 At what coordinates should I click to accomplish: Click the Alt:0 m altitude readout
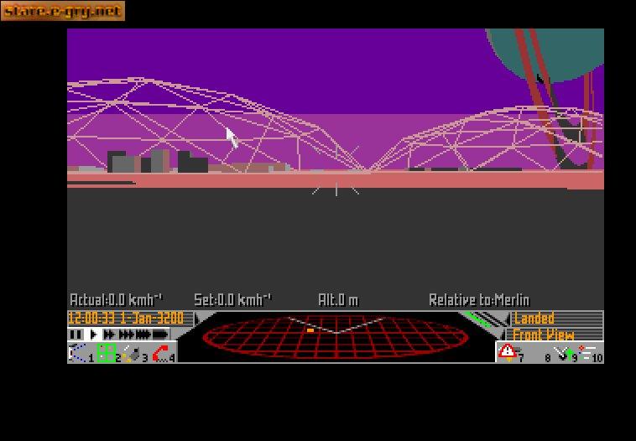point(338,300)
